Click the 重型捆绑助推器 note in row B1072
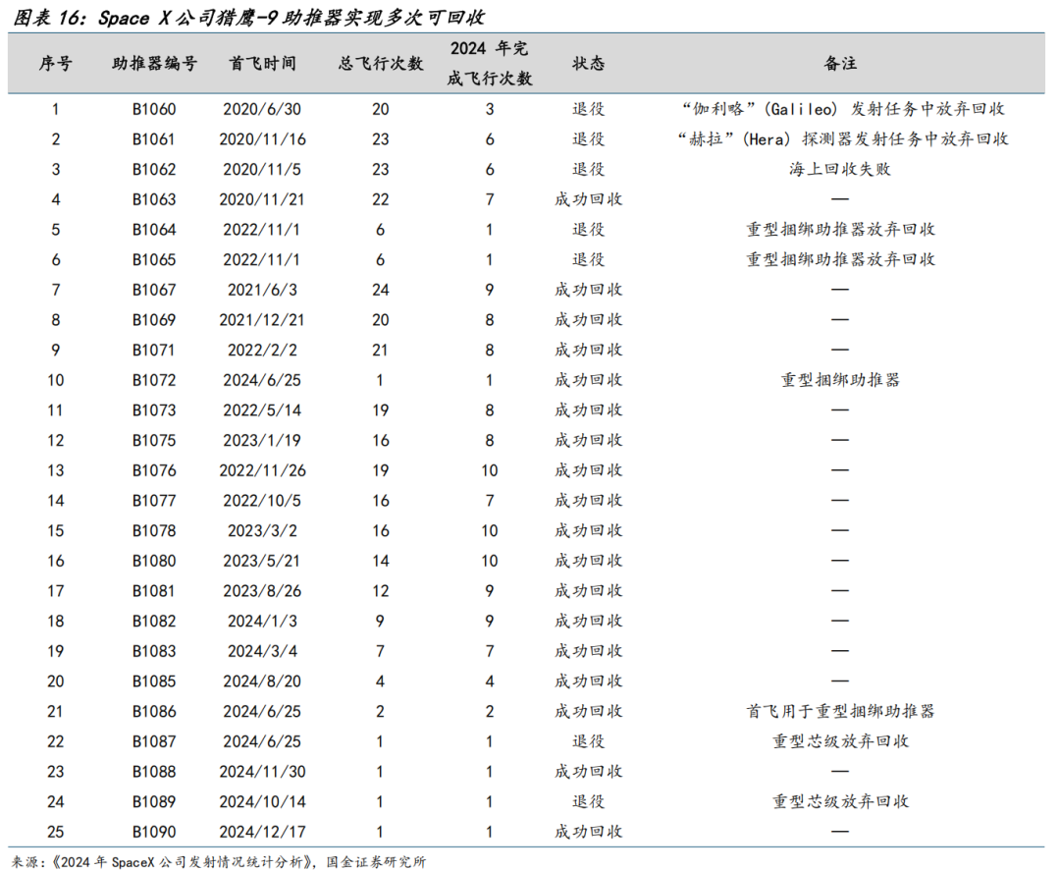The image size is (1060, 871). point(840,380)
